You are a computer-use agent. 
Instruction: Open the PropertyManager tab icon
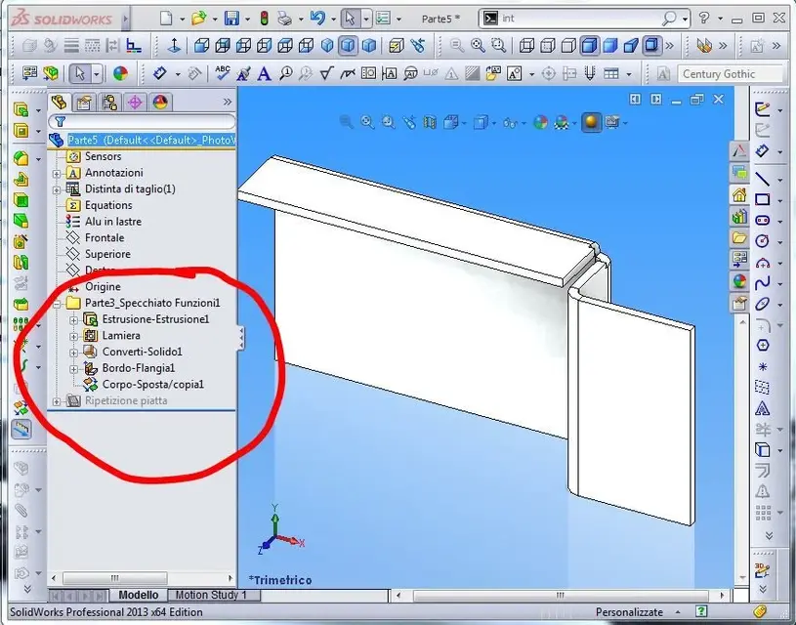coord(84,103)
